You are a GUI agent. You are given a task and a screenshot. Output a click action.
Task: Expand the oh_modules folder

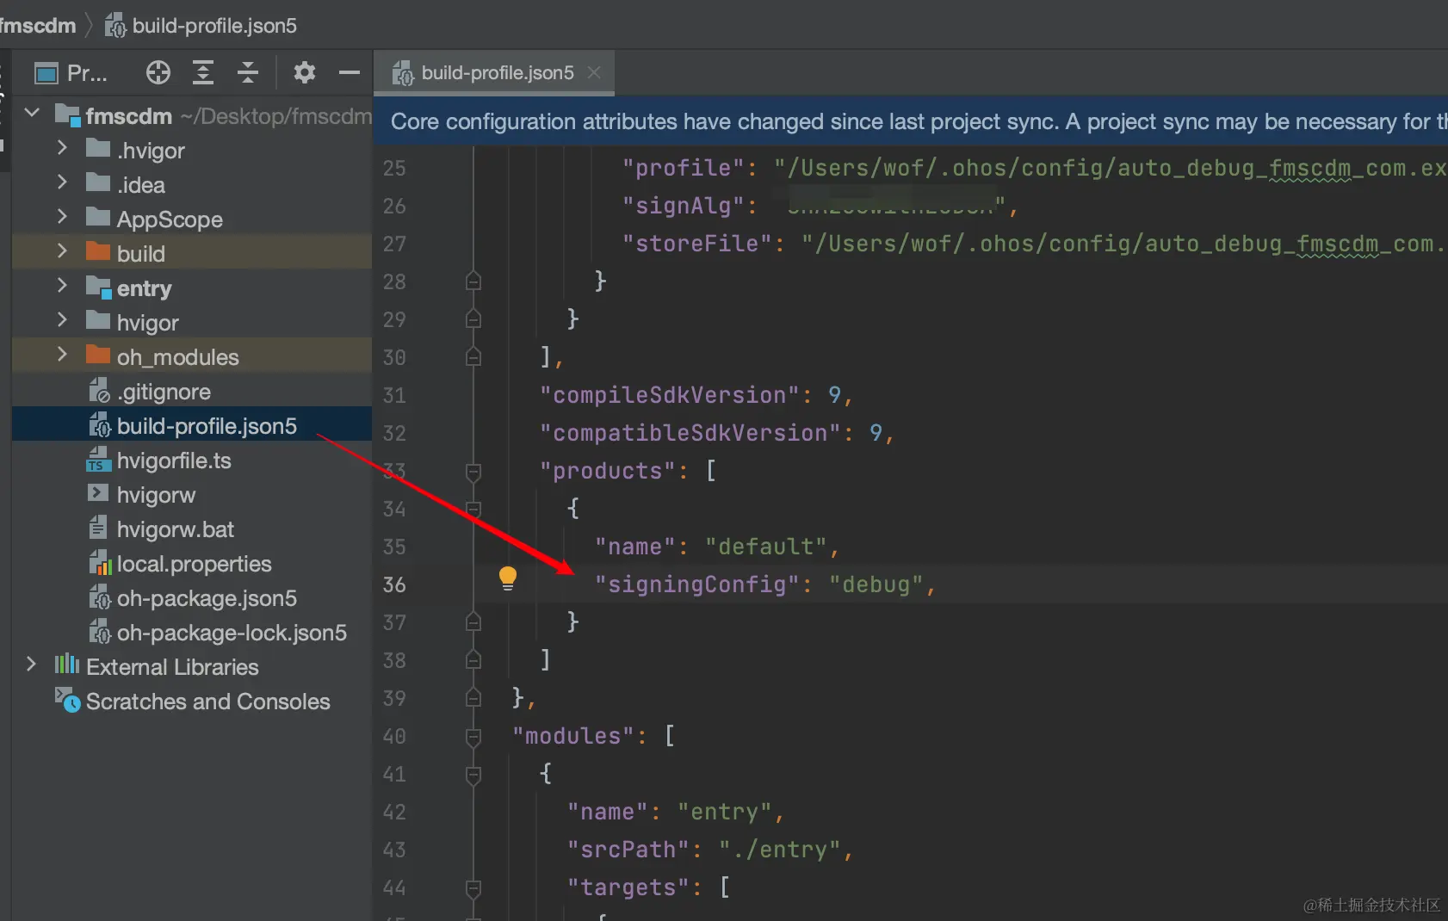62,355
